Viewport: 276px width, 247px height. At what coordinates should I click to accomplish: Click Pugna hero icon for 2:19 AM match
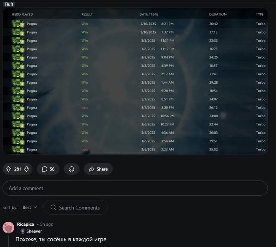(18, 74)
